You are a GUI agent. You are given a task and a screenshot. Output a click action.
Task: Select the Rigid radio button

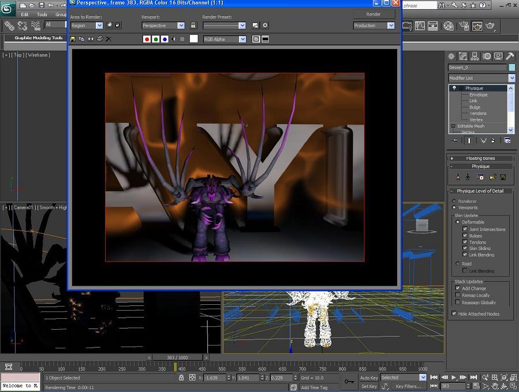457,263
